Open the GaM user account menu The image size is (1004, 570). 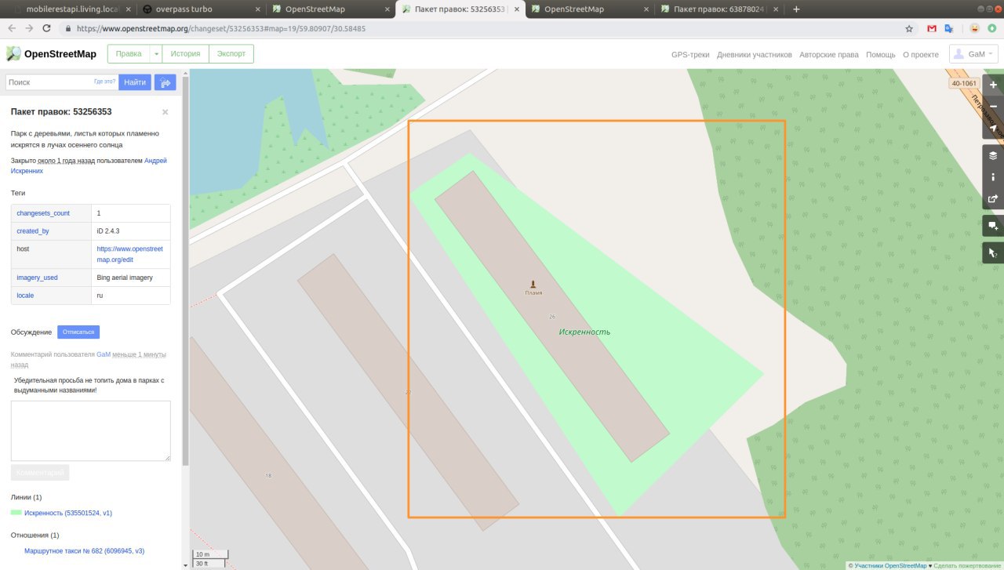973,54
